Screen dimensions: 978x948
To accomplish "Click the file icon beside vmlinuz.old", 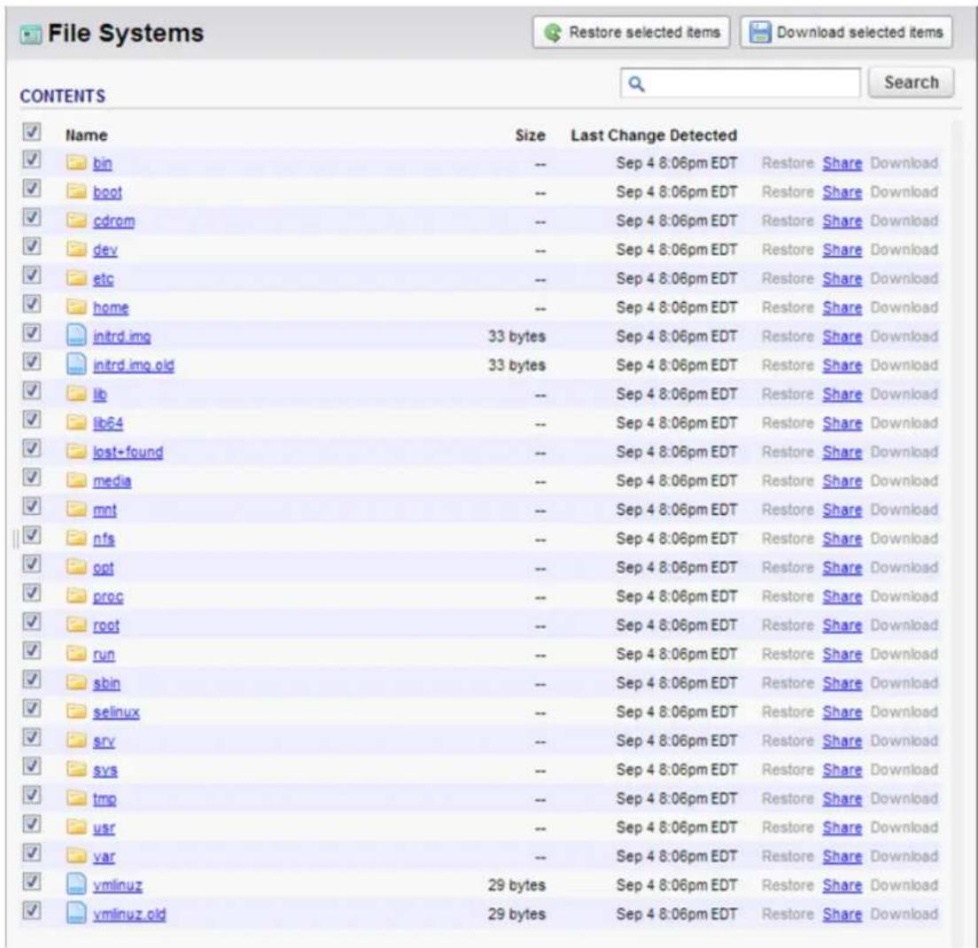I will (x=76, y=913).
